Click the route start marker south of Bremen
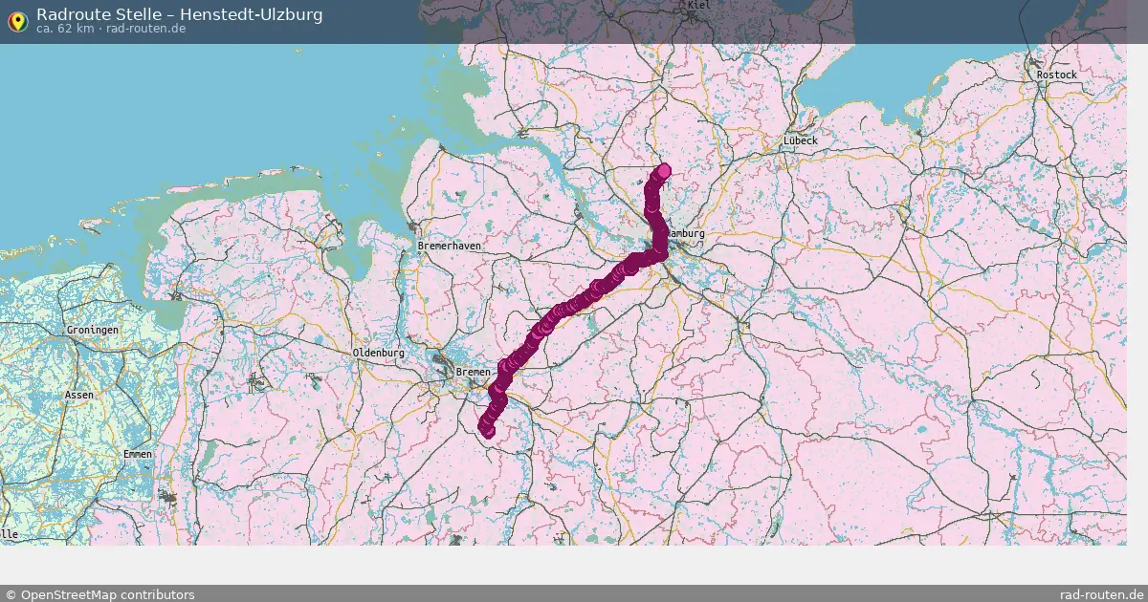 [x=488, y=431]
